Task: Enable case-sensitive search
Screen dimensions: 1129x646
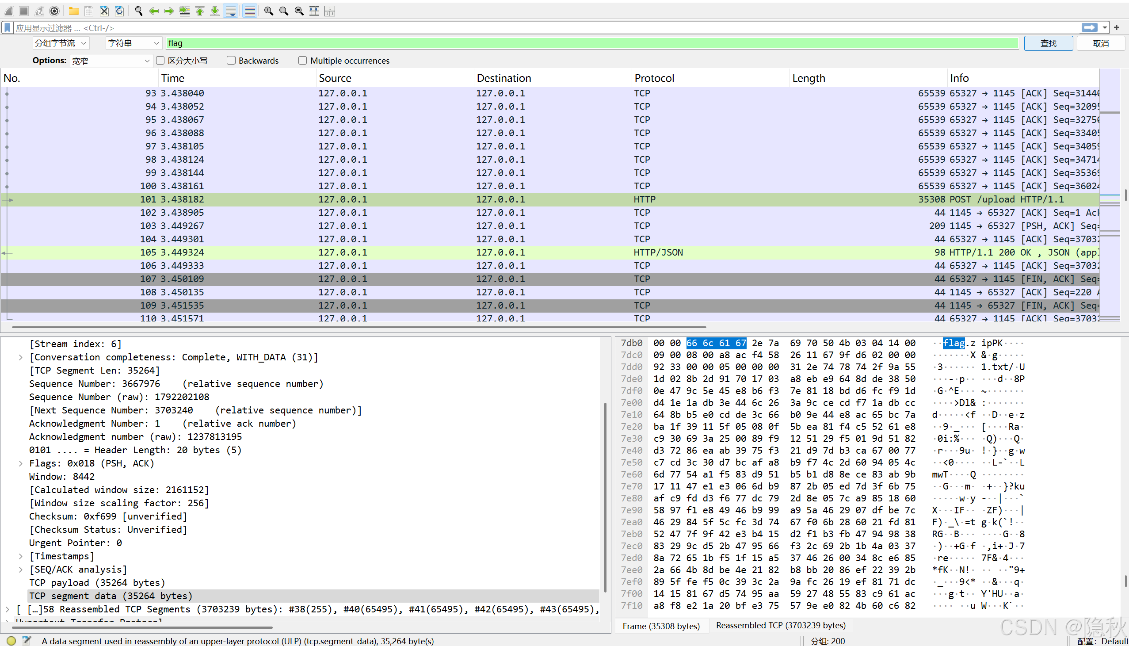Action: pyautogui.click(x=160, y=60)
